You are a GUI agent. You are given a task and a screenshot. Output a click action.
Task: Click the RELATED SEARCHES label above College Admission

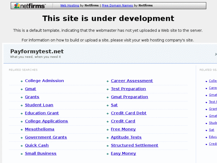[x=23, y=70]
